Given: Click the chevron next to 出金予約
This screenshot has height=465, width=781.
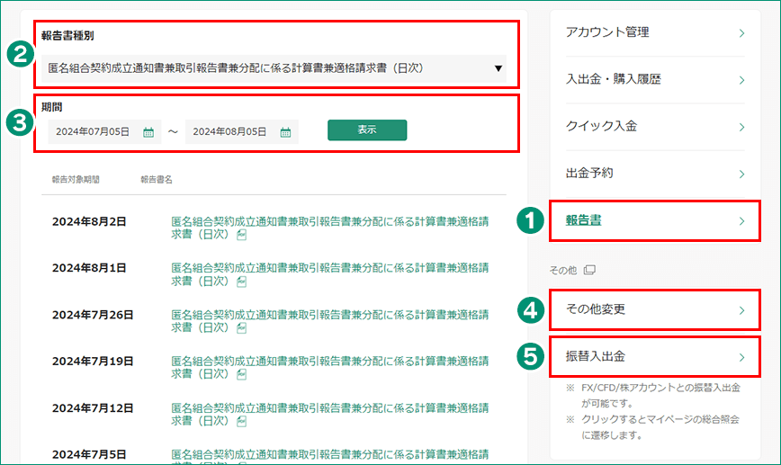Looking at the screenshot, I should pos(741,174).
